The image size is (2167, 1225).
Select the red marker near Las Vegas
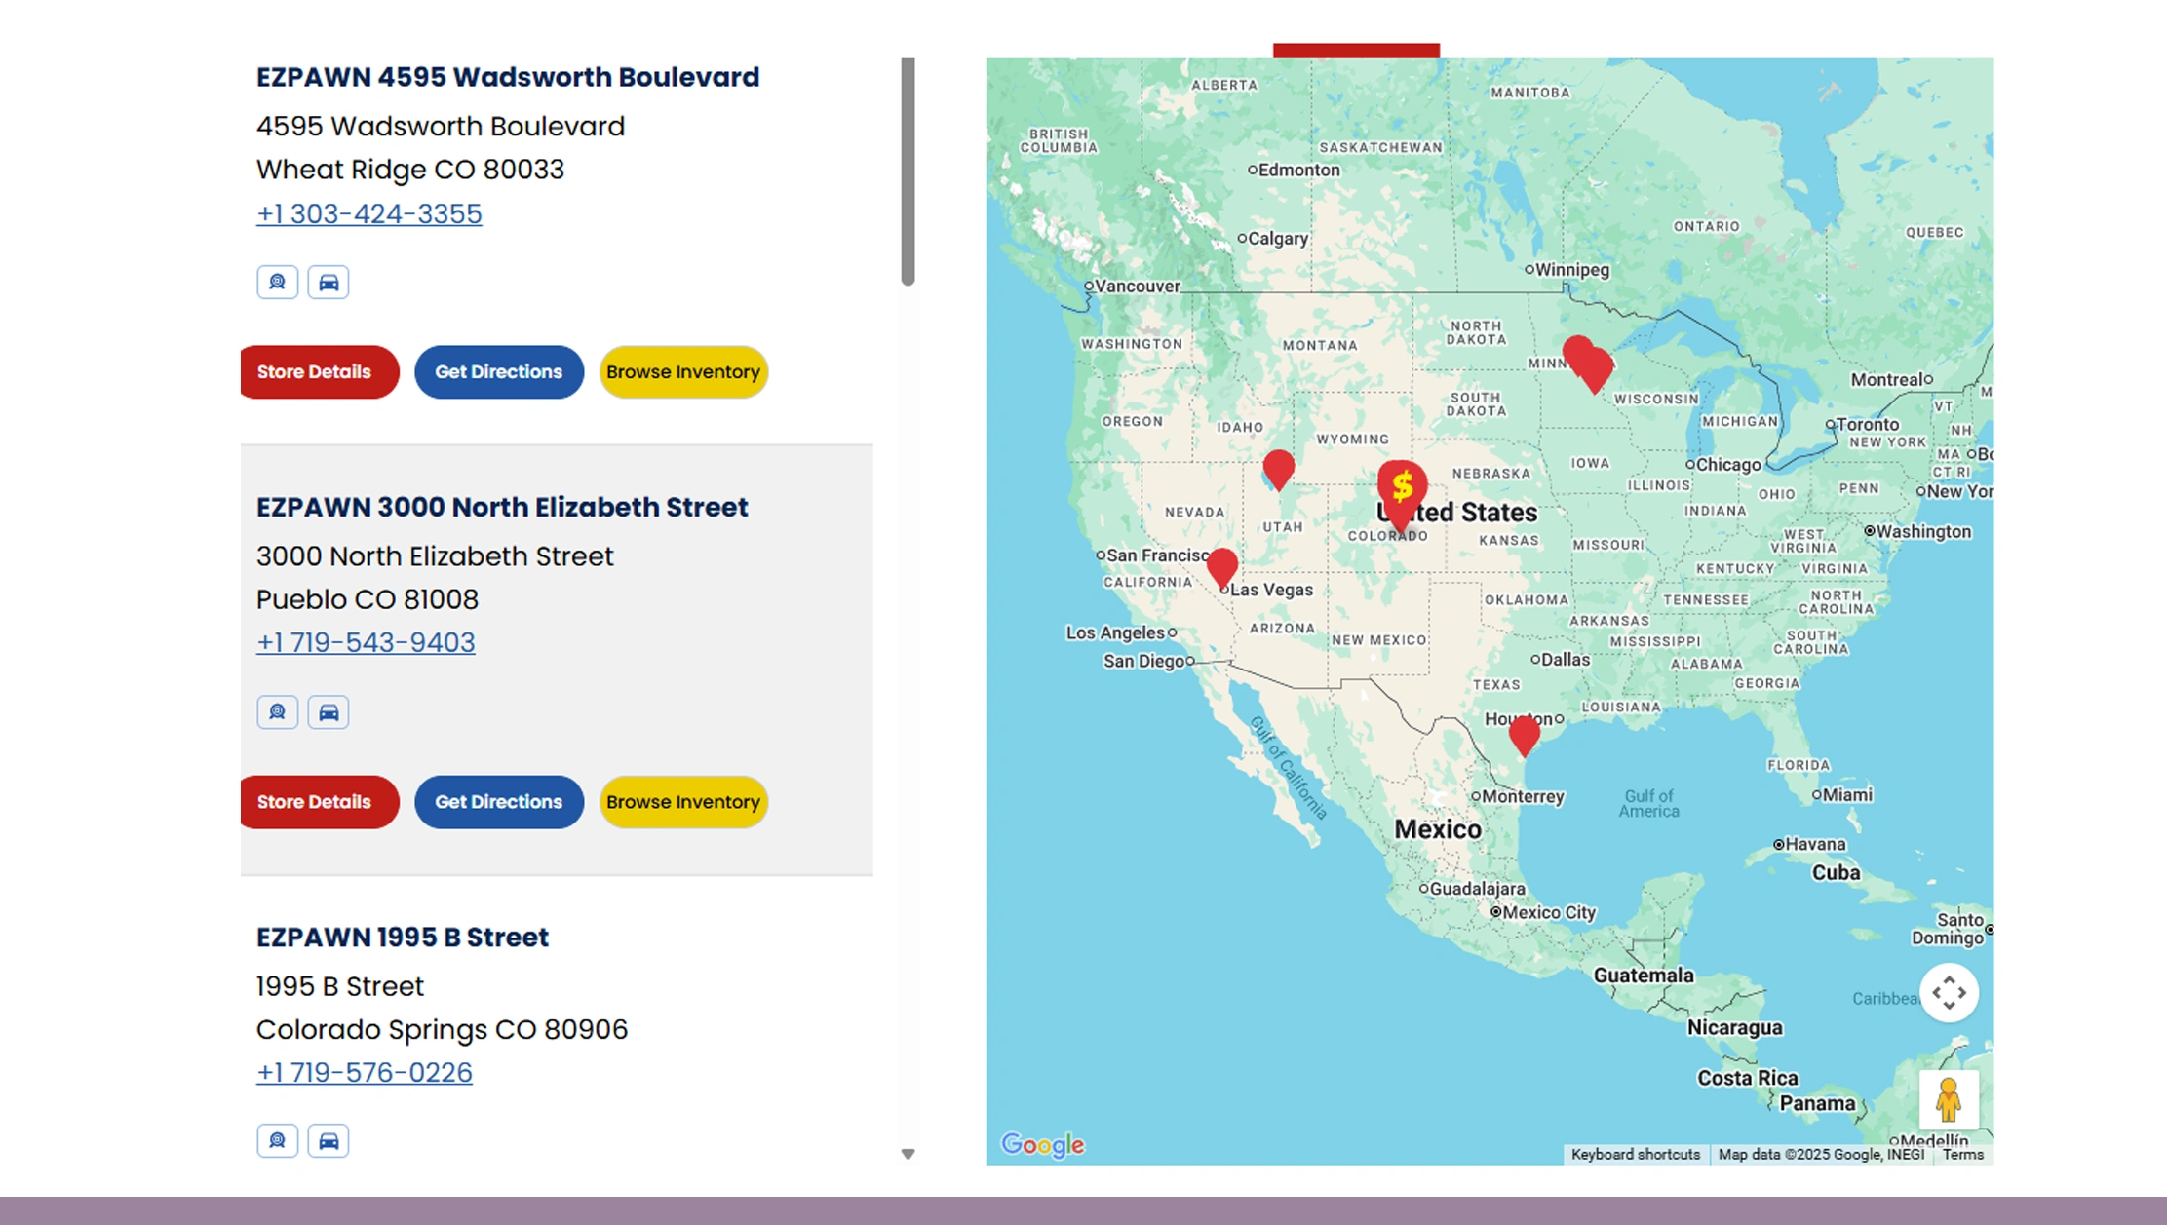(x=1221, y=565)
